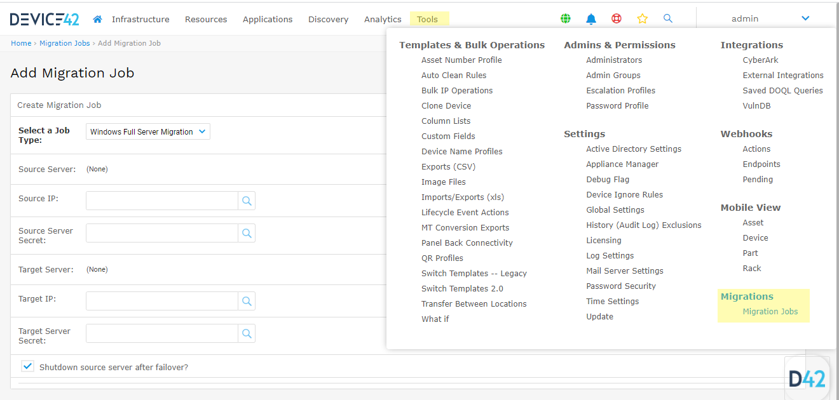Click the Source Server Secret lookup icon

pos(247,233)
